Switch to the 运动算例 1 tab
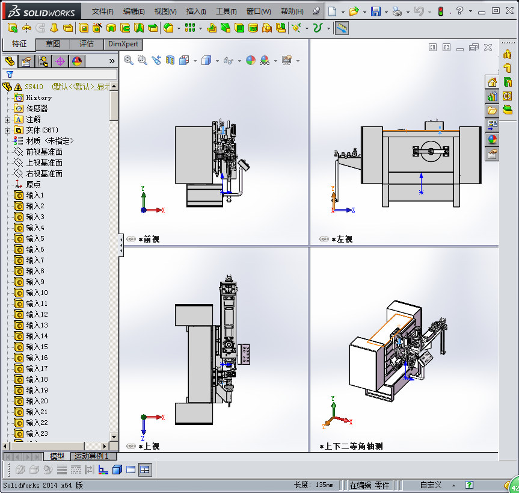This screenshot has width=519, height=493. click(x=94, y=456)
